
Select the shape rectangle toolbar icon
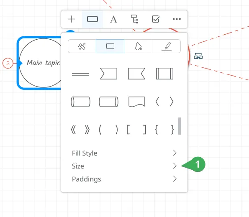coord(92,19)
